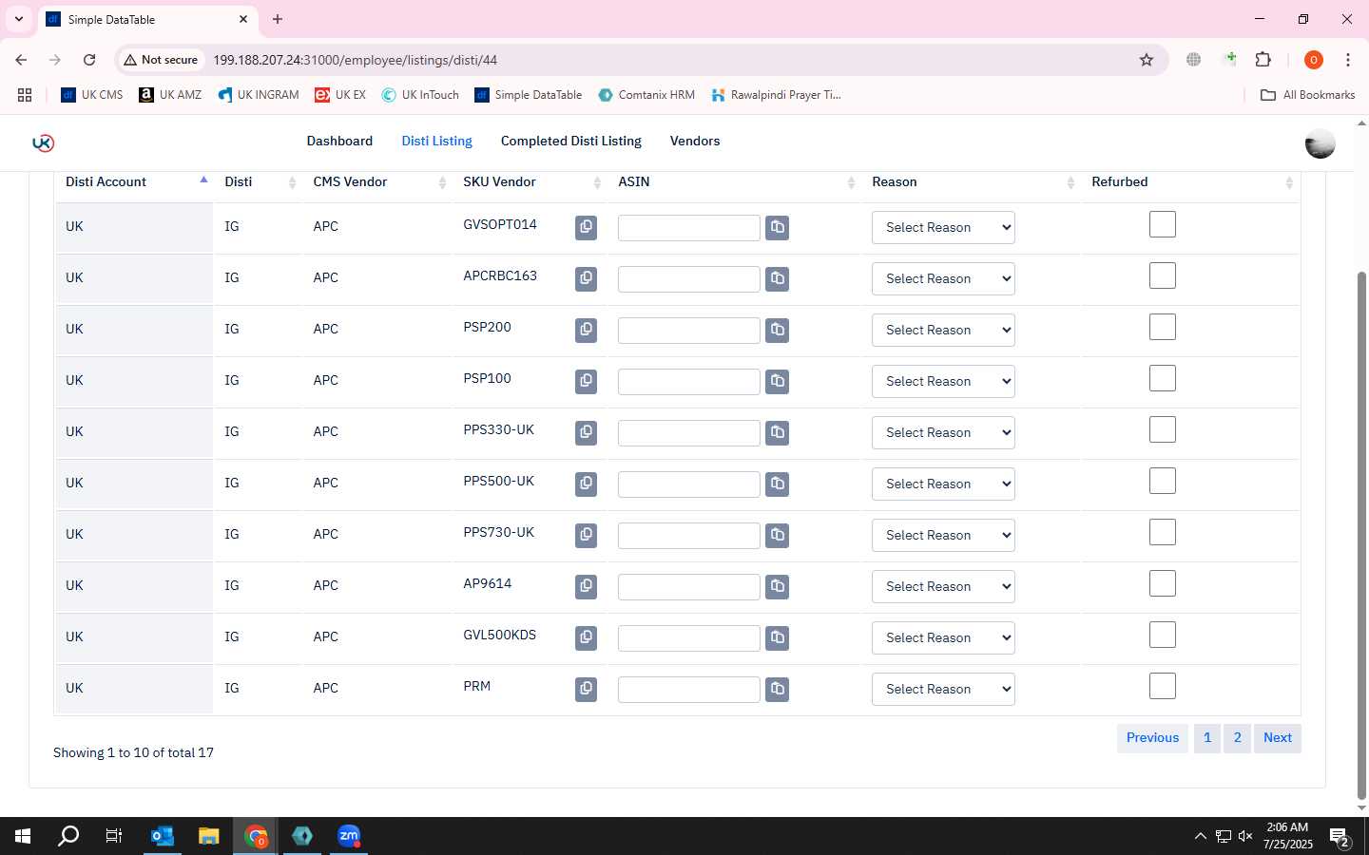The image size is (1369, 855).
Task: Click paste ASIN icon in PRM row
Action: point(778,689)
